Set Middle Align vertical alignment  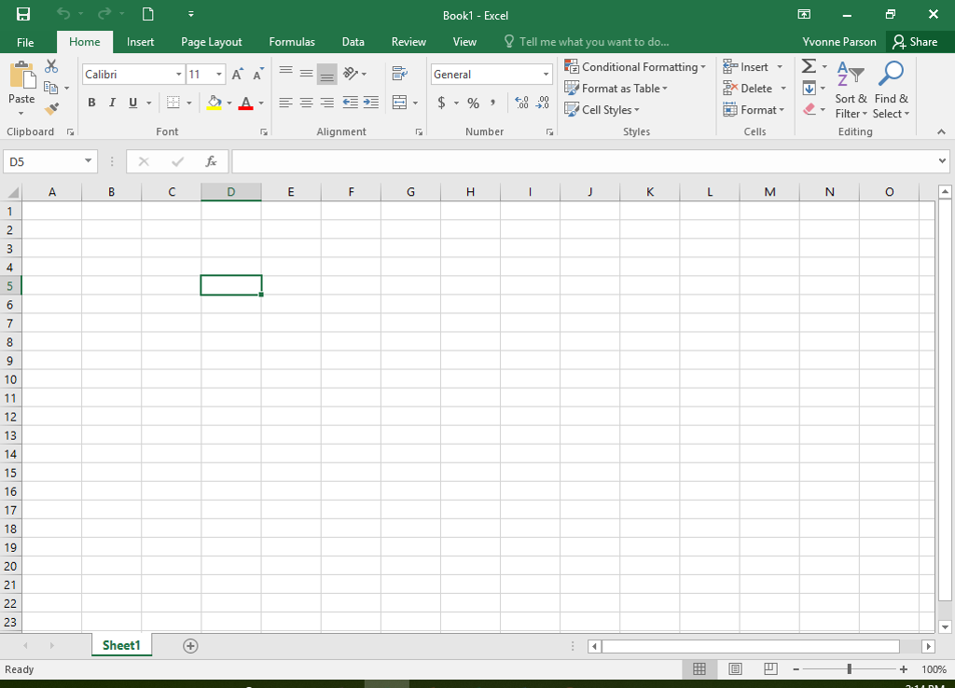point(306,74)
